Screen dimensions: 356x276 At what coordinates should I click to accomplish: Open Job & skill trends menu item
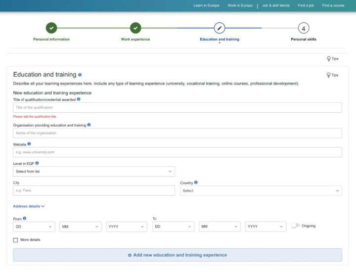tap(276, 5)
